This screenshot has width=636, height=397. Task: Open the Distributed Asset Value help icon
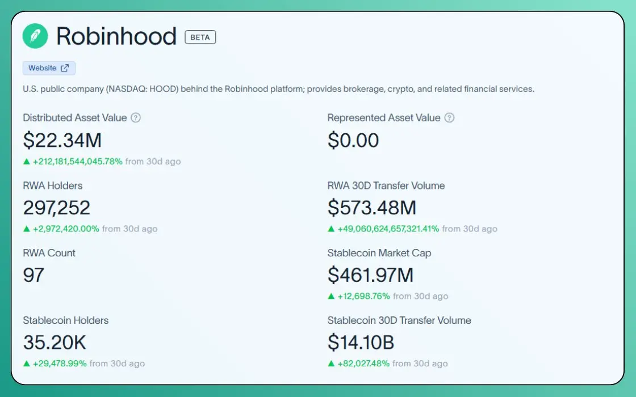click(136, 118)
